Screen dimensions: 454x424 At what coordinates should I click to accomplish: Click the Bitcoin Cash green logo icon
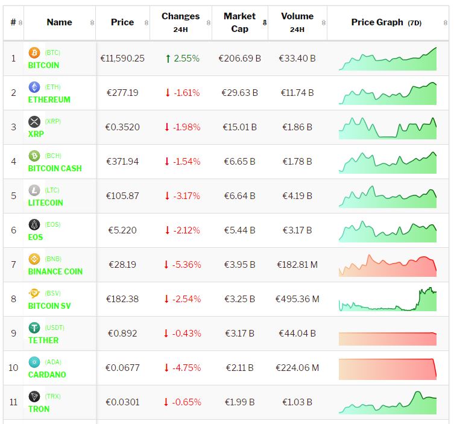(34, 156)
